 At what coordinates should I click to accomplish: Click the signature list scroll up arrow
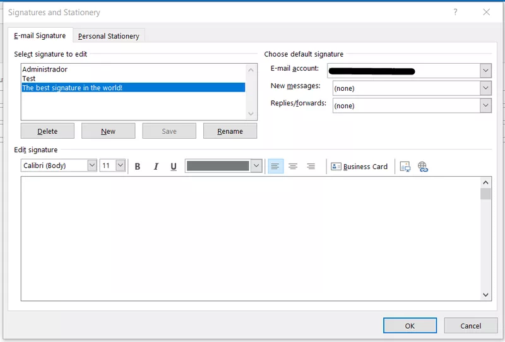[x=251, y=70]
